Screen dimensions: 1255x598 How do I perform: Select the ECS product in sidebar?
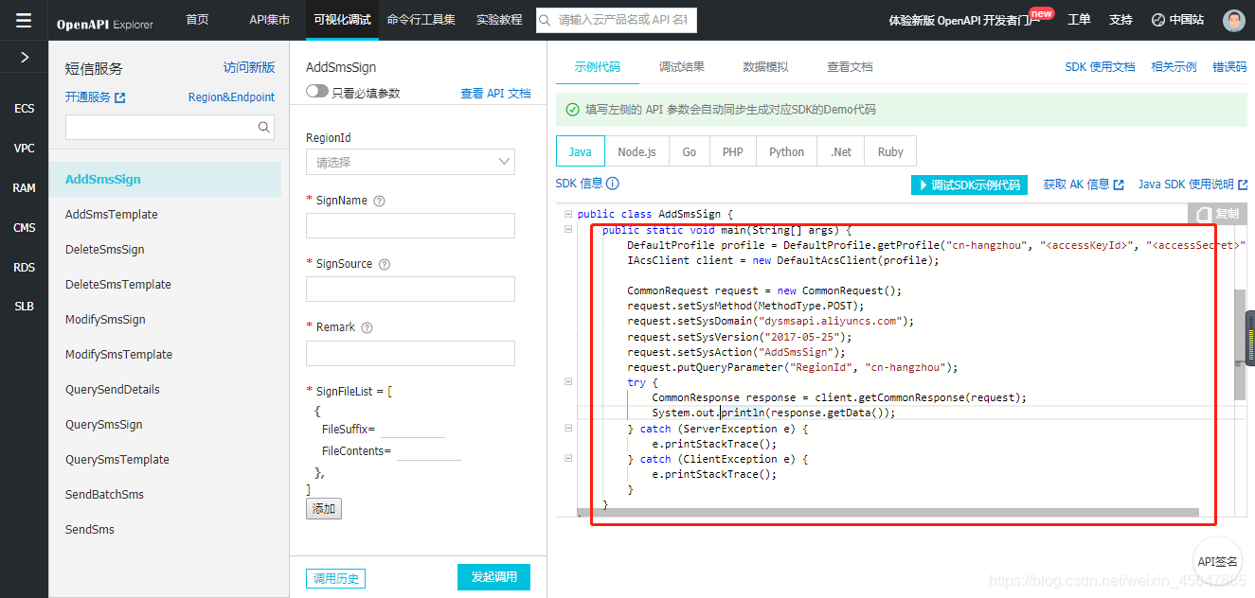pyautogui.click(x=24, y=109)
